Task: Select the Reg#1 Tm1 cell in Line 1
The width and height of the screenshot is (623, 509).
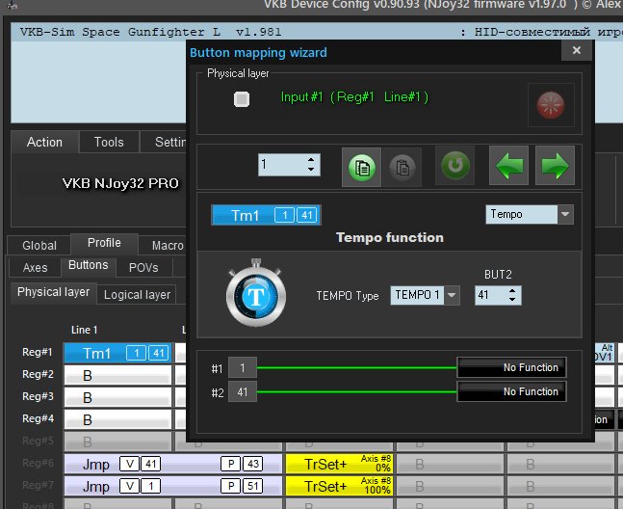Action: pos(117,353)
